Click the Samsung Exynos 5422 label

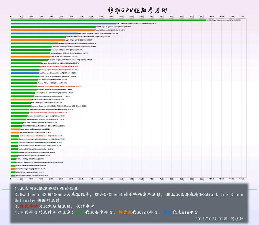[x=60, y=63]
